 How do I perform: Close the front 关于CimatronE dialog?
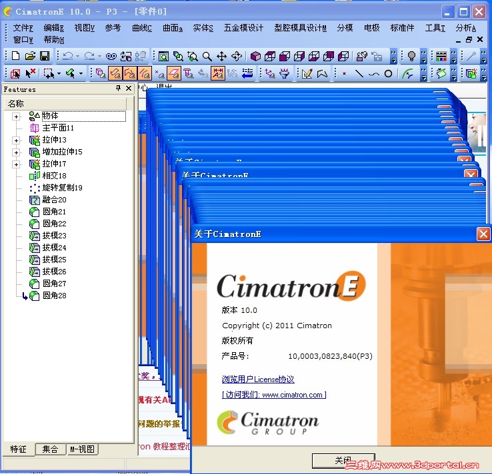click(x=483, y=234)
